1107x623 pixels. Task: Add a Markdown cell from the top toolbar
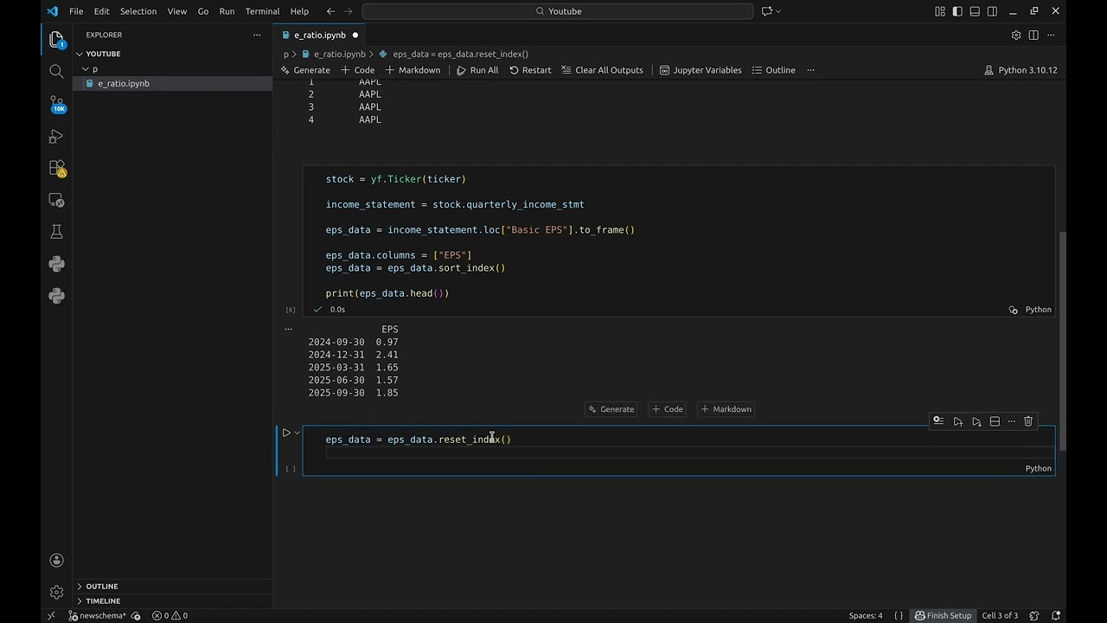click(413, 70)
